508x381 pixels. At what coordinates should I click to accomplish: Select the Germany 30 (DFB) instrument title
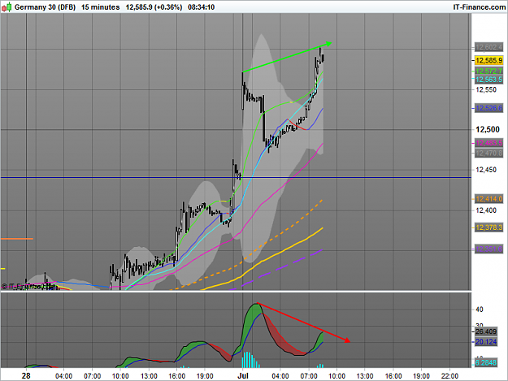[x=45, y=7]
